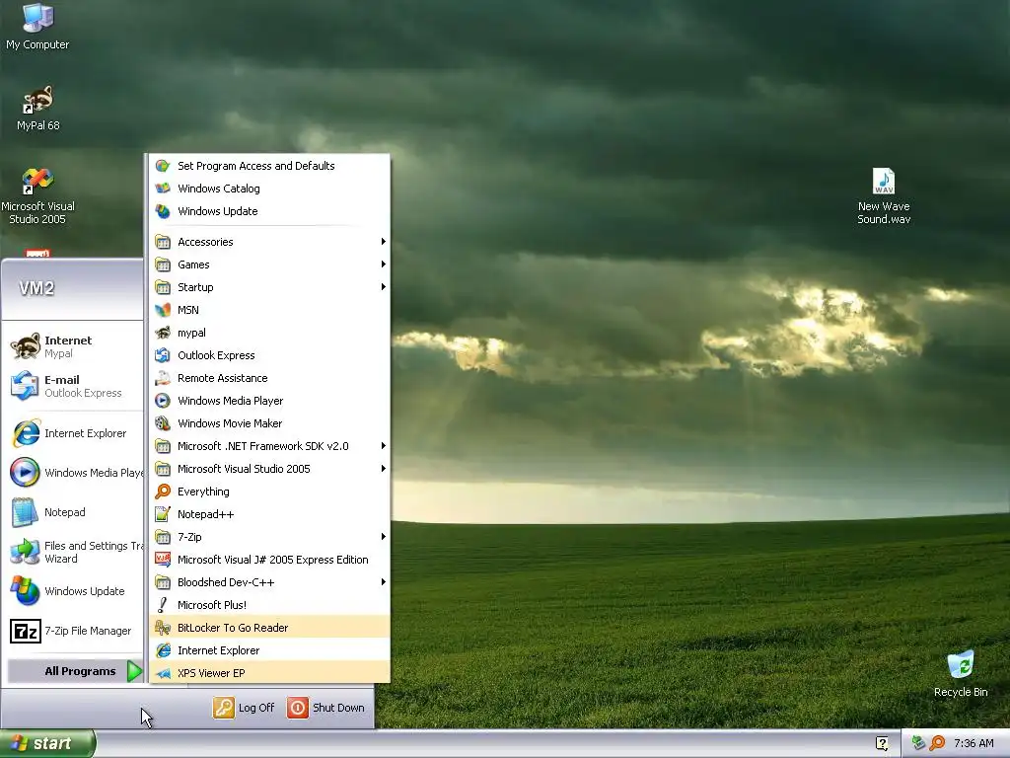
Task: Click Microsoft Visual J# 2005 icon
Action: [x=163, y=560]
